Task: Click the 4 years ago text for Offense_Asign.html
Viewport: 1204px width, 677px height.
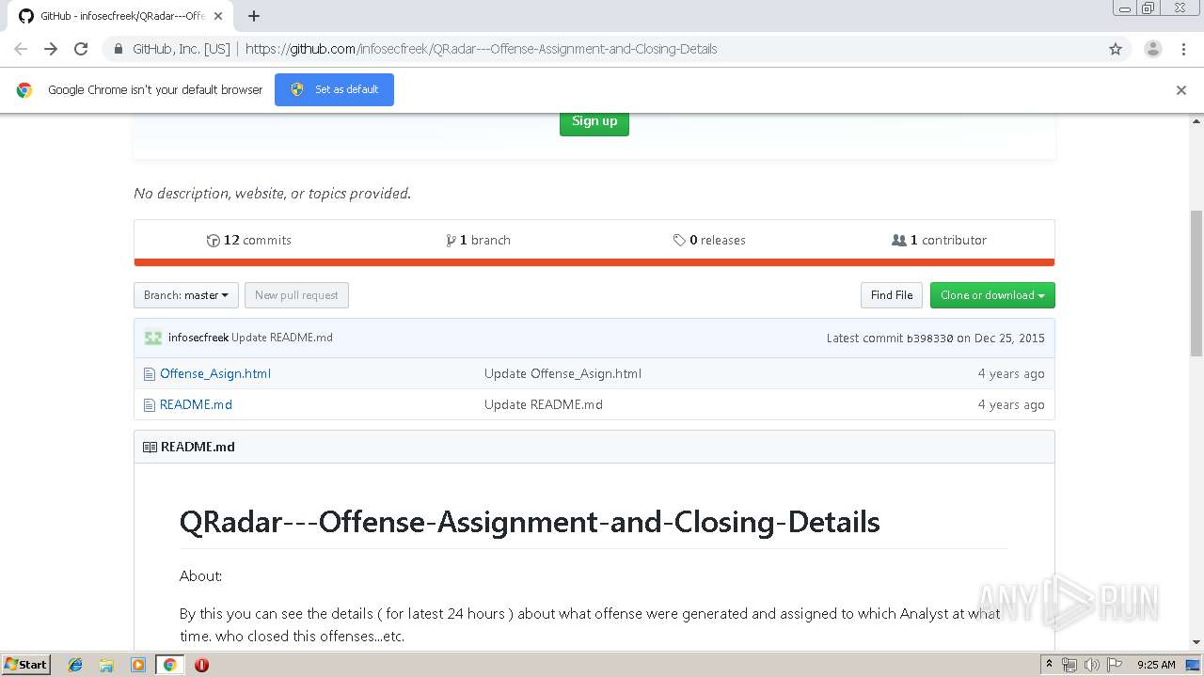Action: pyautogui.click(x=1011, y=373)
